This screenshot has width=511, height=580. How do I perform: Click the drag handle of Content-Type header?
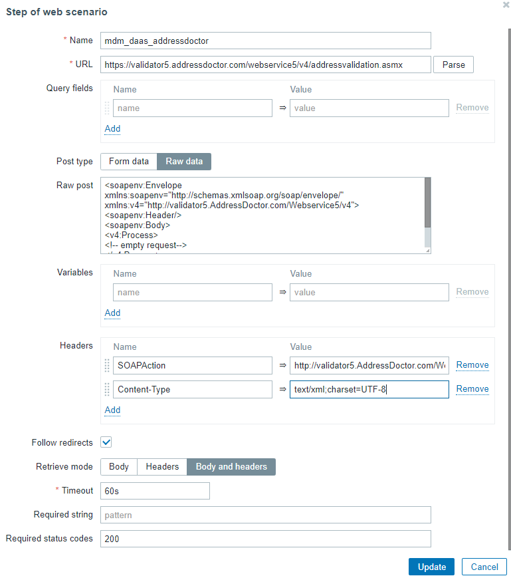(108, 389)
